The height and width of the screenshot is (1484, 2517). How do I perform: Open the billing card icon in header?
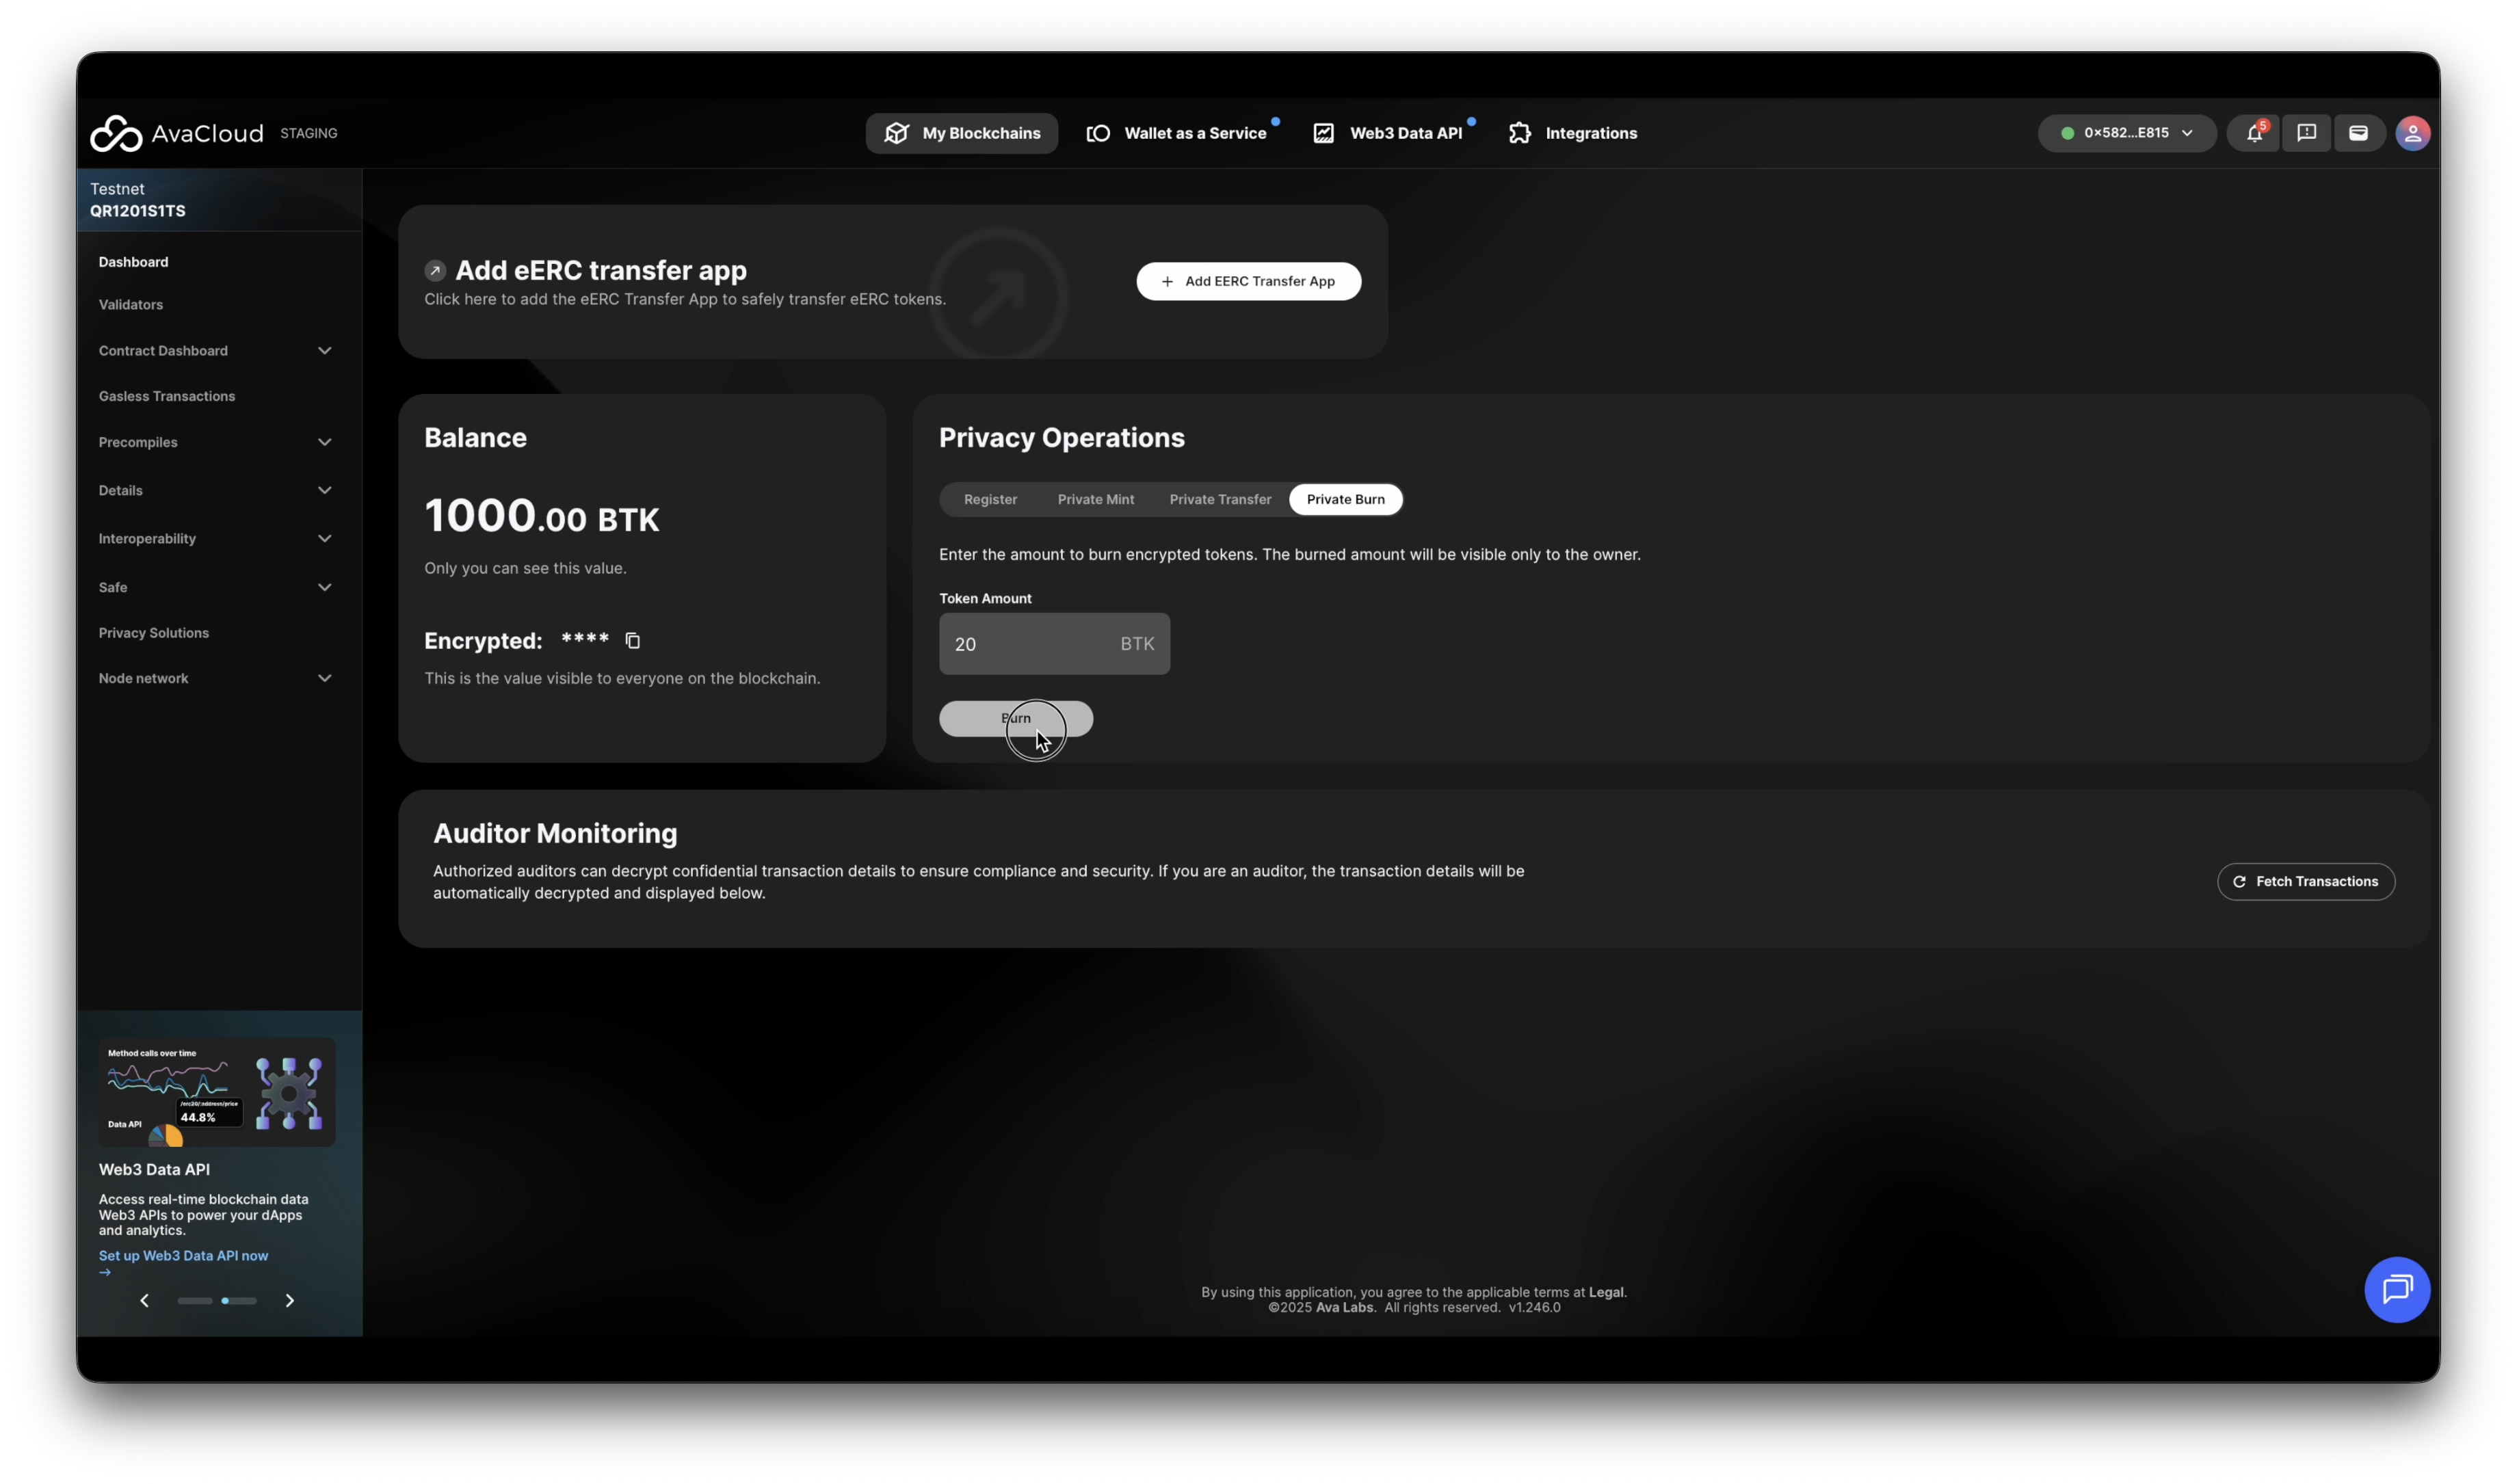tap(2358, 133)
